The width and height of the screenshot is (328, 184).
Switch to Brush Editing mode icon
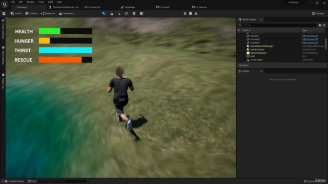coord(141,14)
